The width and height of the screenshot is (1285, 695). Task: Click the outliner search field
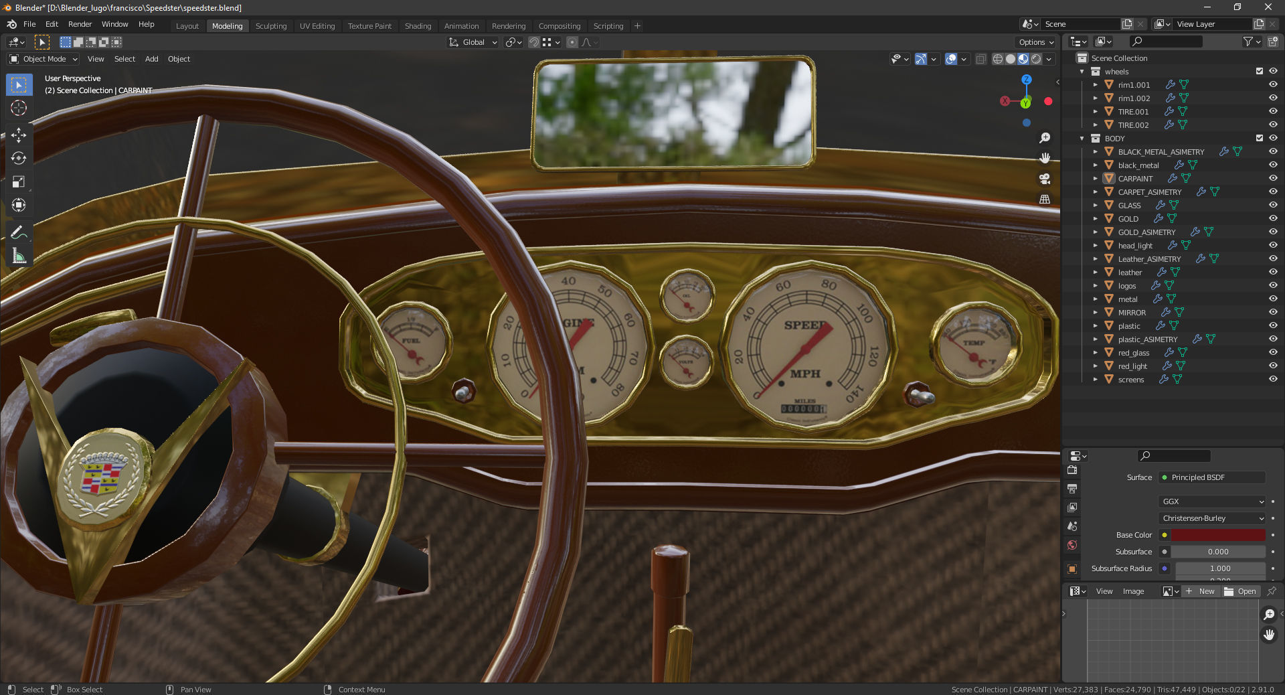coord(1166,42)
